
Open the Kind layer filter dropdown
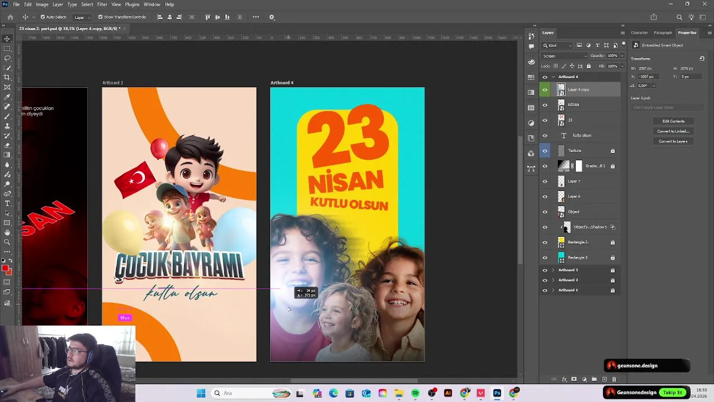557,45
